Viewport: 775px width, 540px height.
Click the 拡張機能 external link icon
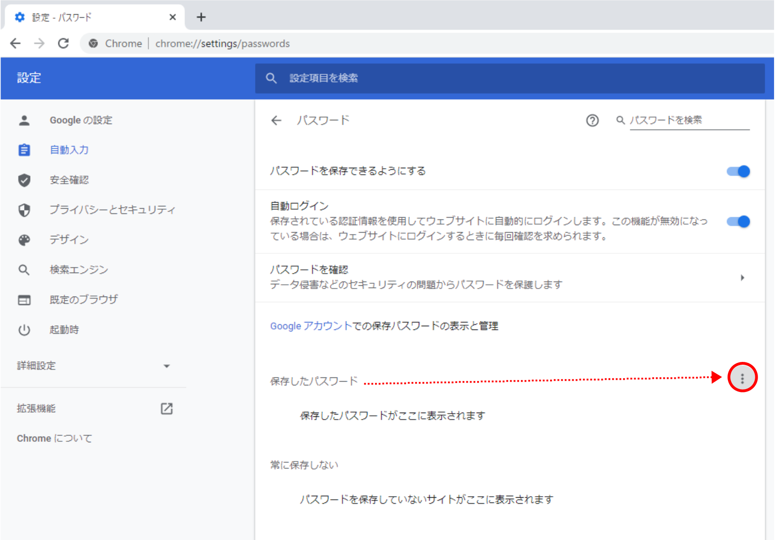click(167, 408)
